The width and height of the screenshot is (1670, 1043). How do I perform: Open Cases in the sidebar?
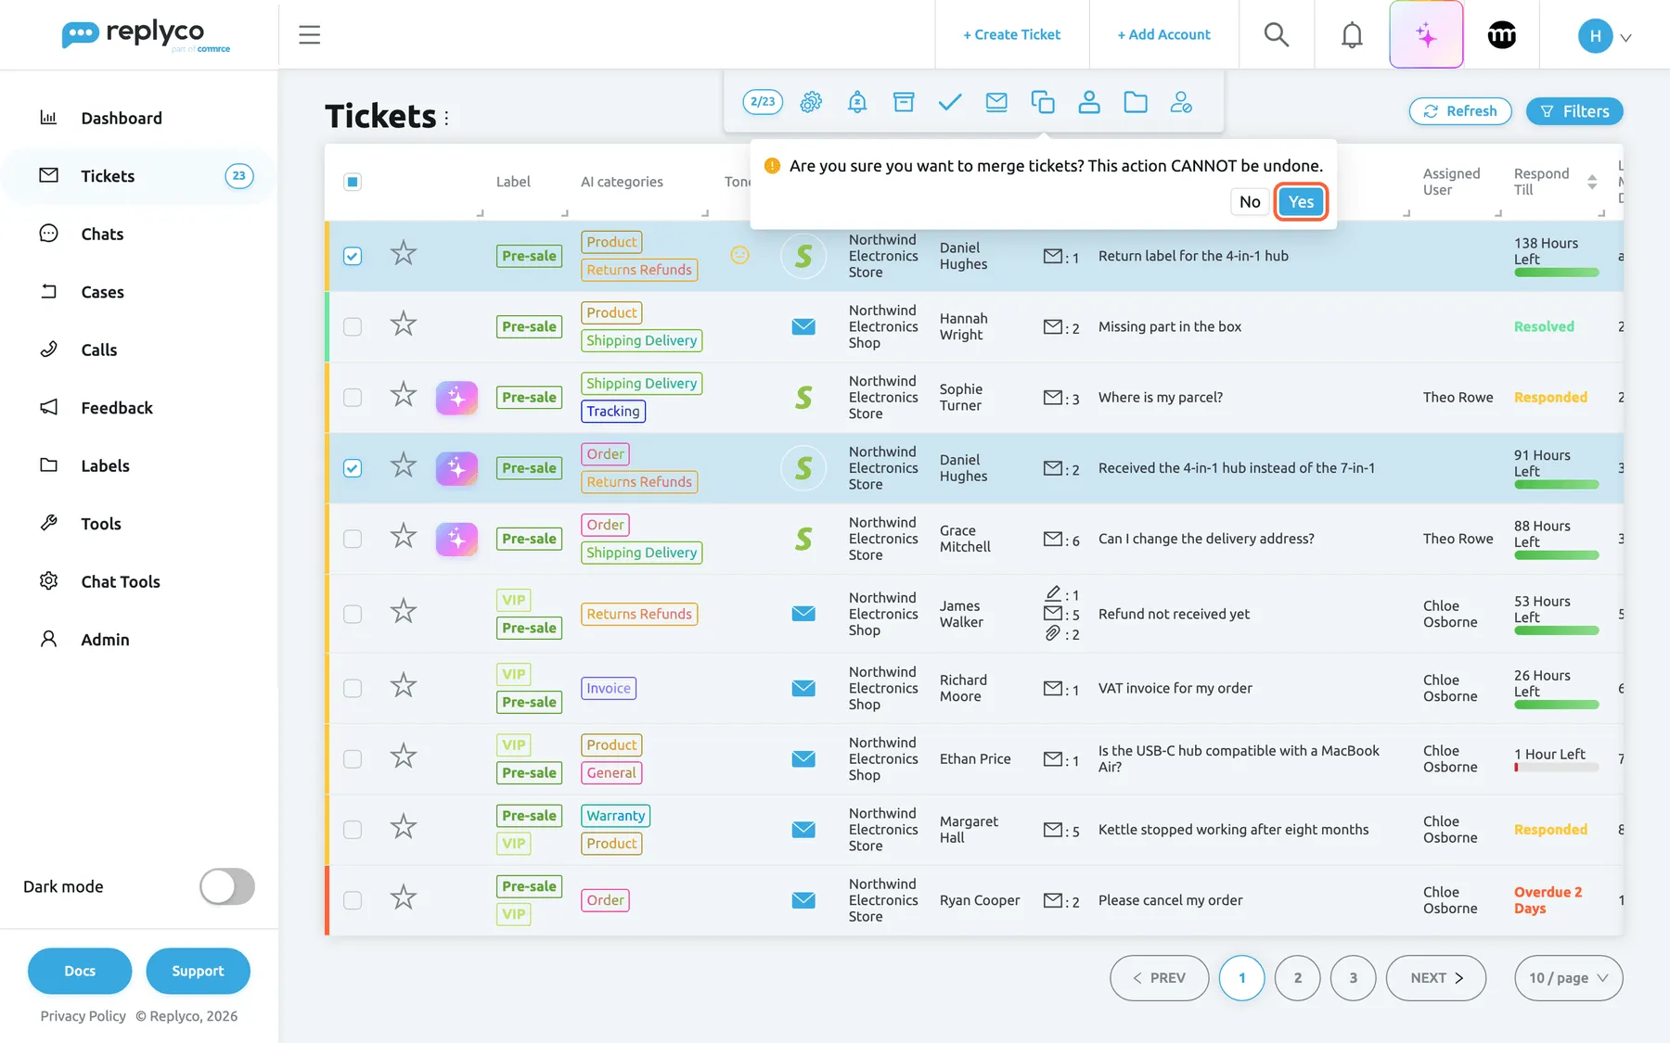pos(102,292)
